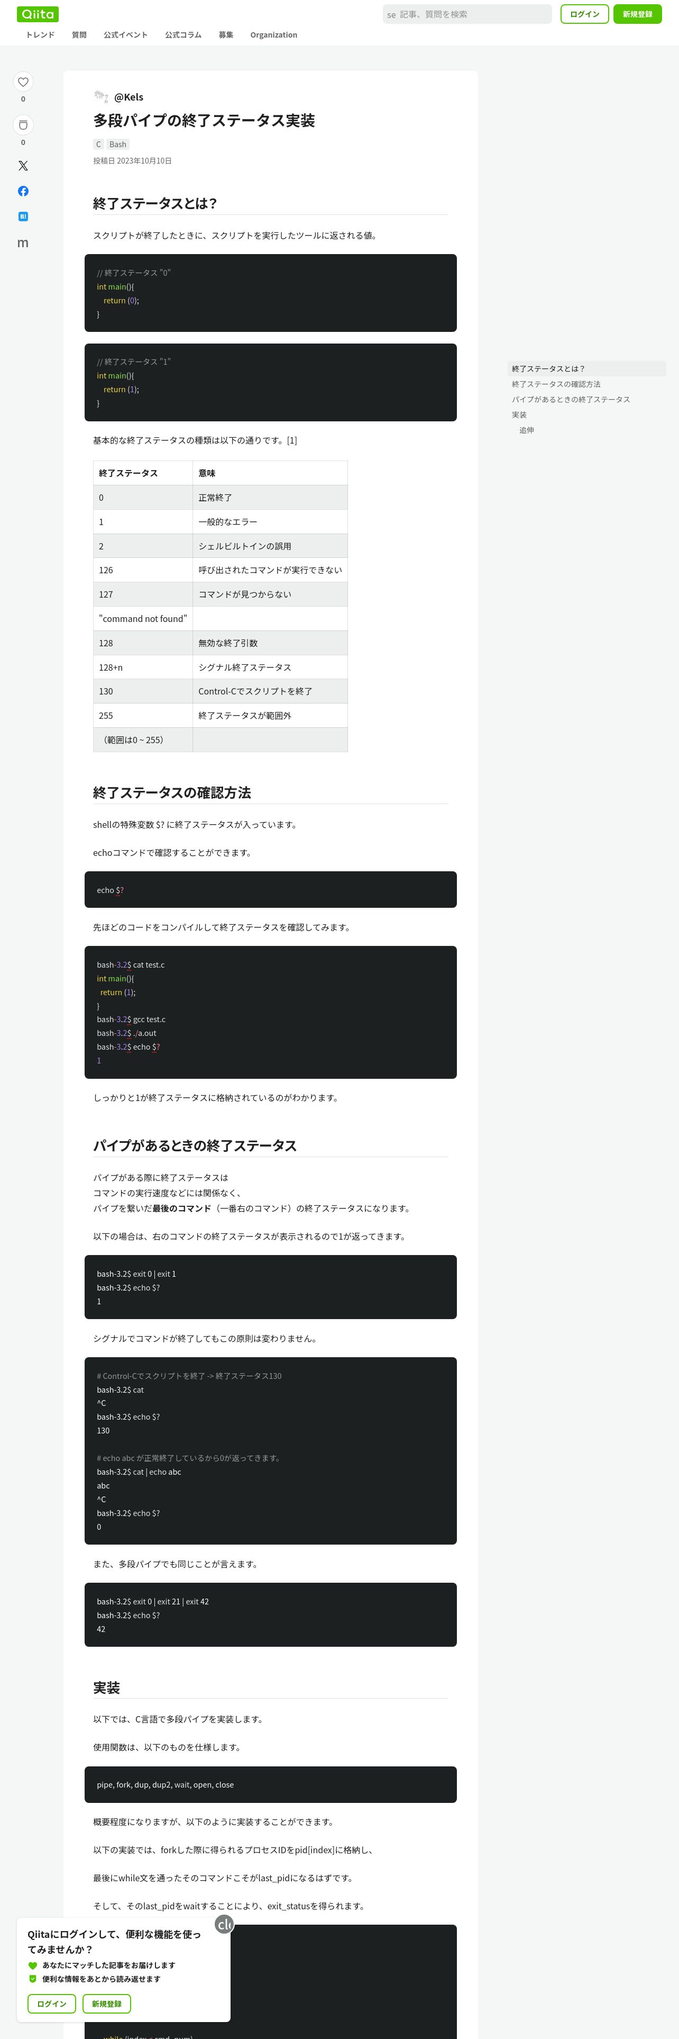Click the article title 多段パイプの終了ステータス実装
Image resolution: width=679 pixels, height=2039 pixels.
pyautogui.click(x=204, y=120)
